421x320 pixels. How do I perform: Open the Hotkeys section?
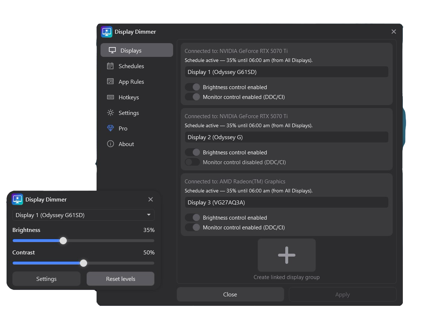(137, 97)
